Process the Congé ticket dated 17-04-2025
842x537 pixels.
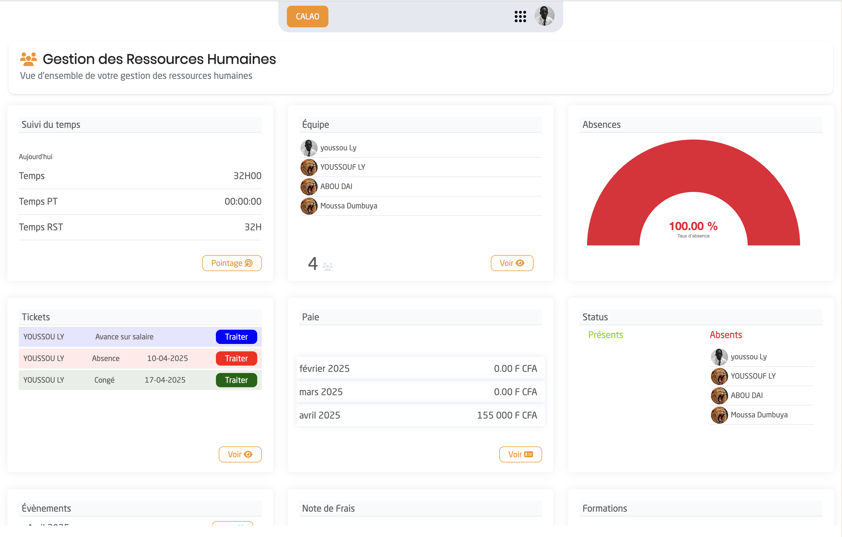point(236,380)
